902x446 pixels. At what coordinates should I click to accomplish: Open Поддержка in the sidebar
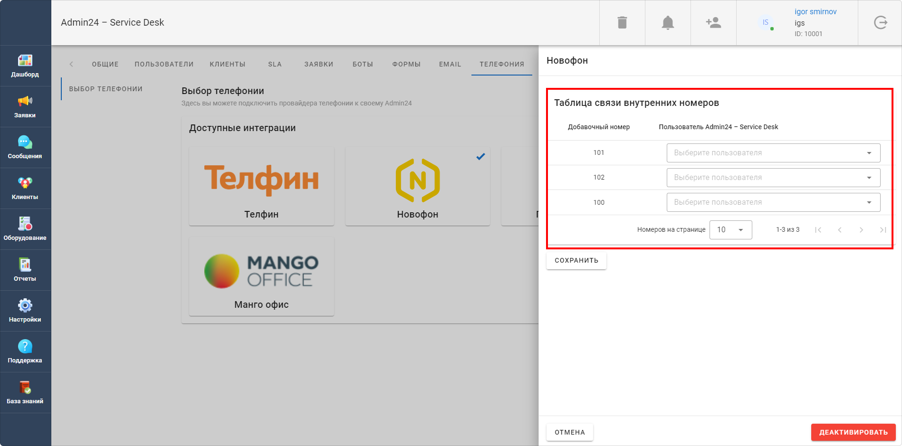tap(25, 352)
